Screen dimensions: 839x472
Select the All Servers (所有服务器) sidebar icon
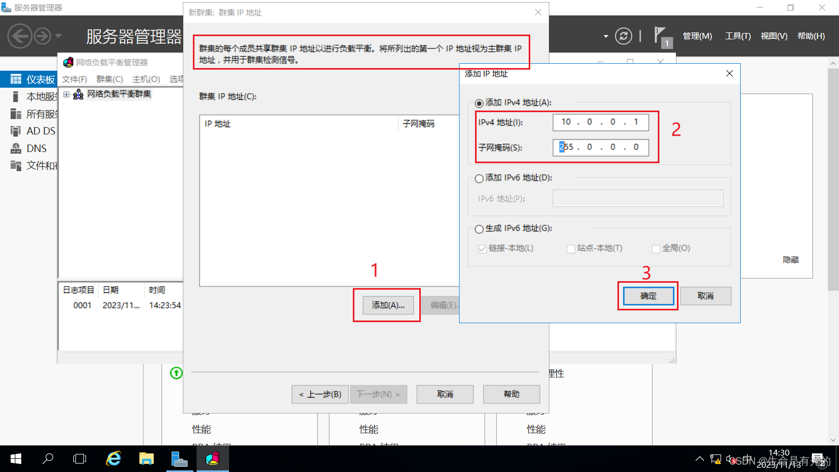pyautogui.click(x=16, y=114)
